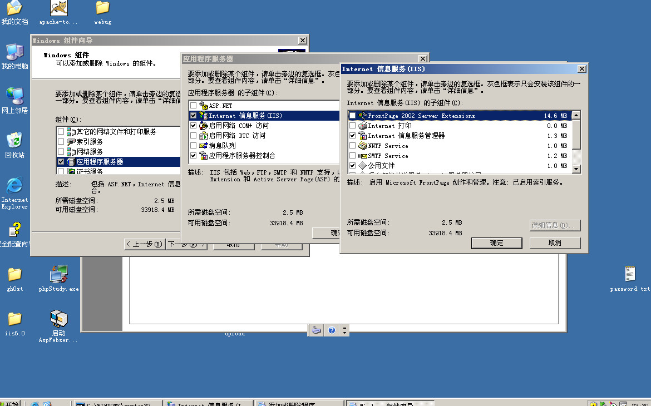Uncheck 应用程序服务器控制台 checkbox
The height and width of the screenshot is (406, 651).
tap(194, 156)
